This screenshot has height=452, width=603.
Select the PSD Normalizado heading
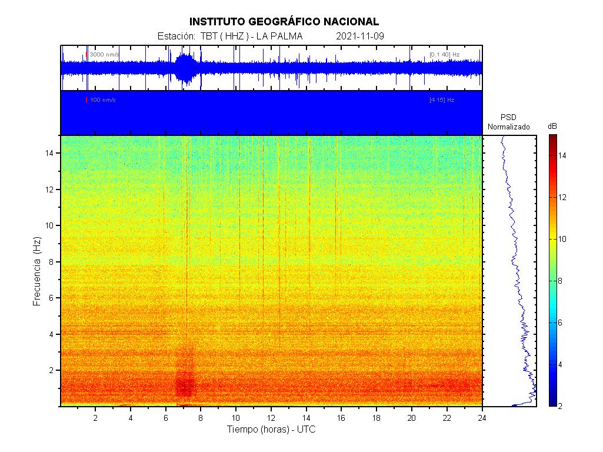click(508, 122)
